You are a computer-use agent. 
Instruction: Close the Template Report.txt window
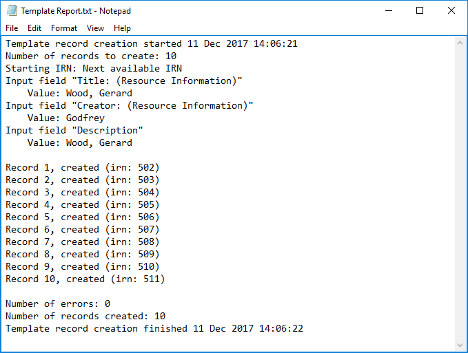[451, 11]
